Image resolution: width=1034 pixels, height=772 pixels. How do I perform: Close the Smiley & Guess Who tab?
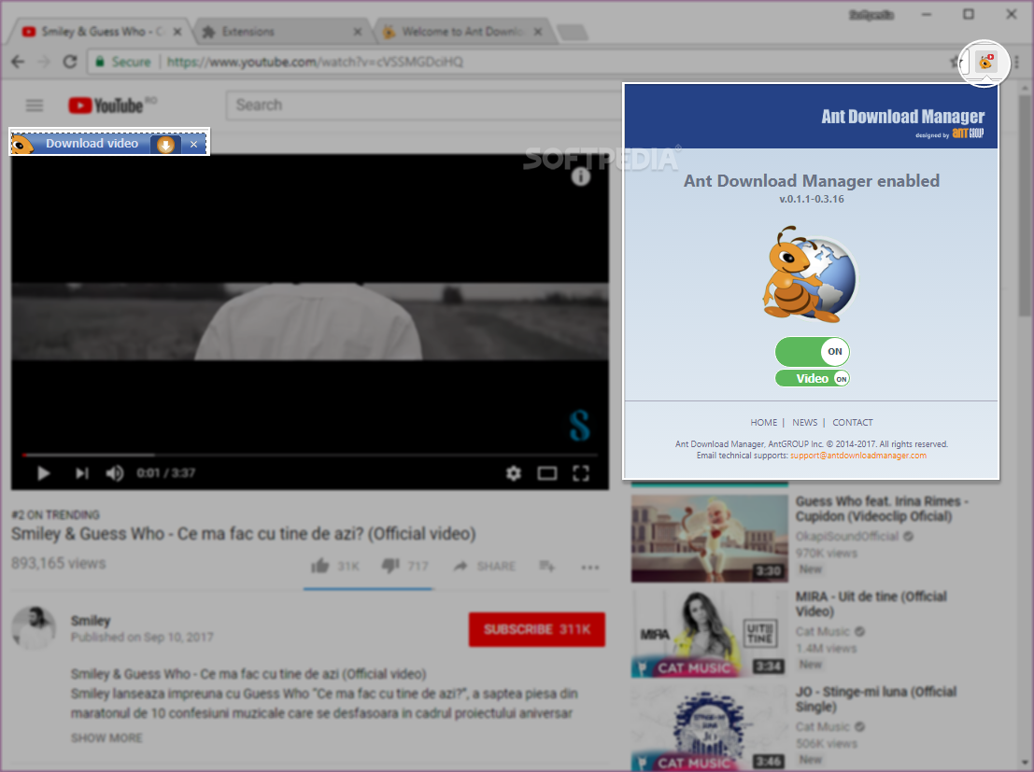[177, 32]
